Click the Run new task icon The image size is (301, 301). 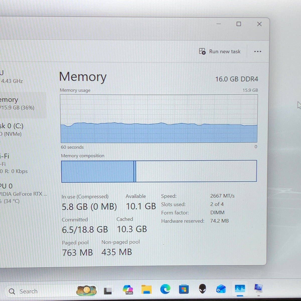pyautogui.click(x=202, y=51)
